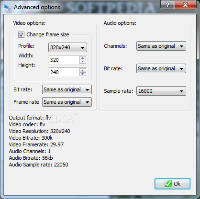Uncheck the Change frame size checkbox
200x199 pixels.
(21, 34)
